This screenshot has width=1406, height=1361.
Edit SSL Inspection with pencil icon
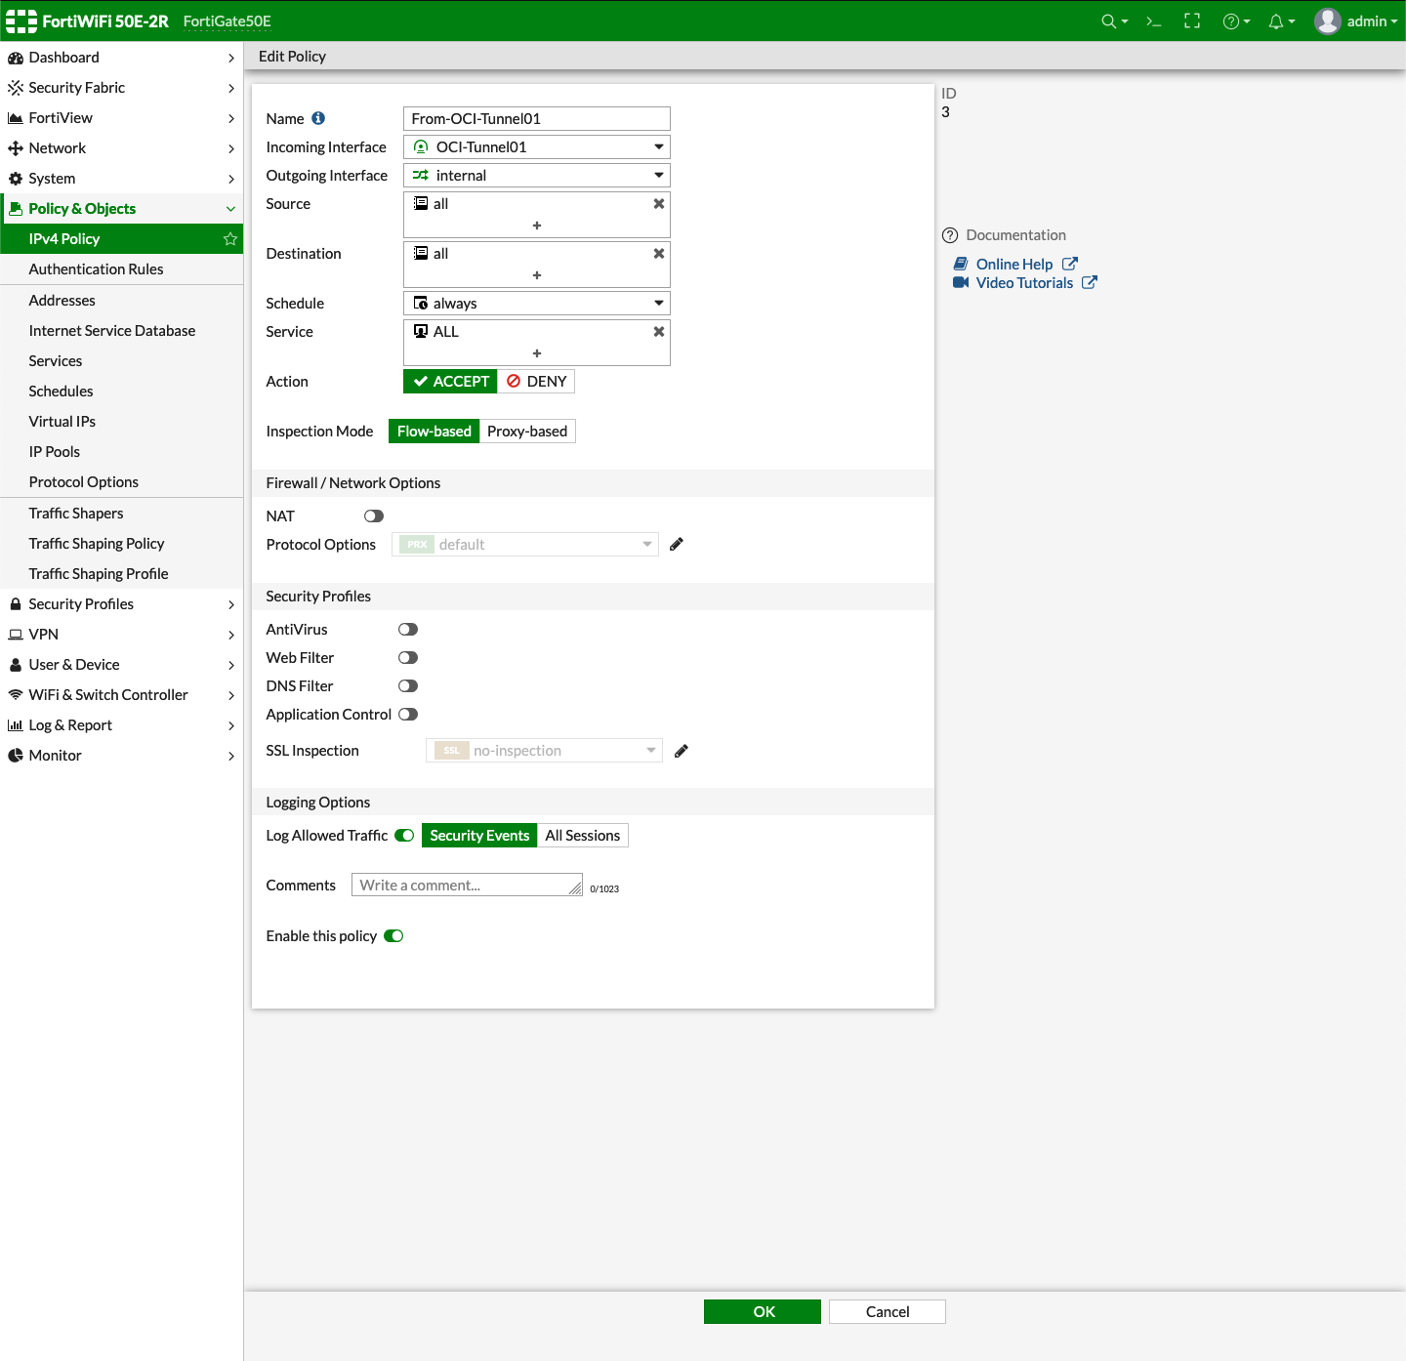point(682,751)
